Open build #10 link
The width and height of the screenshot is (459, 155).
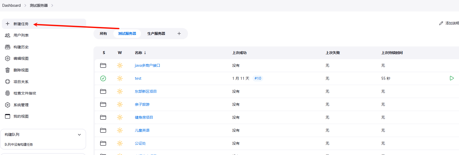click(x=258, y=78)
